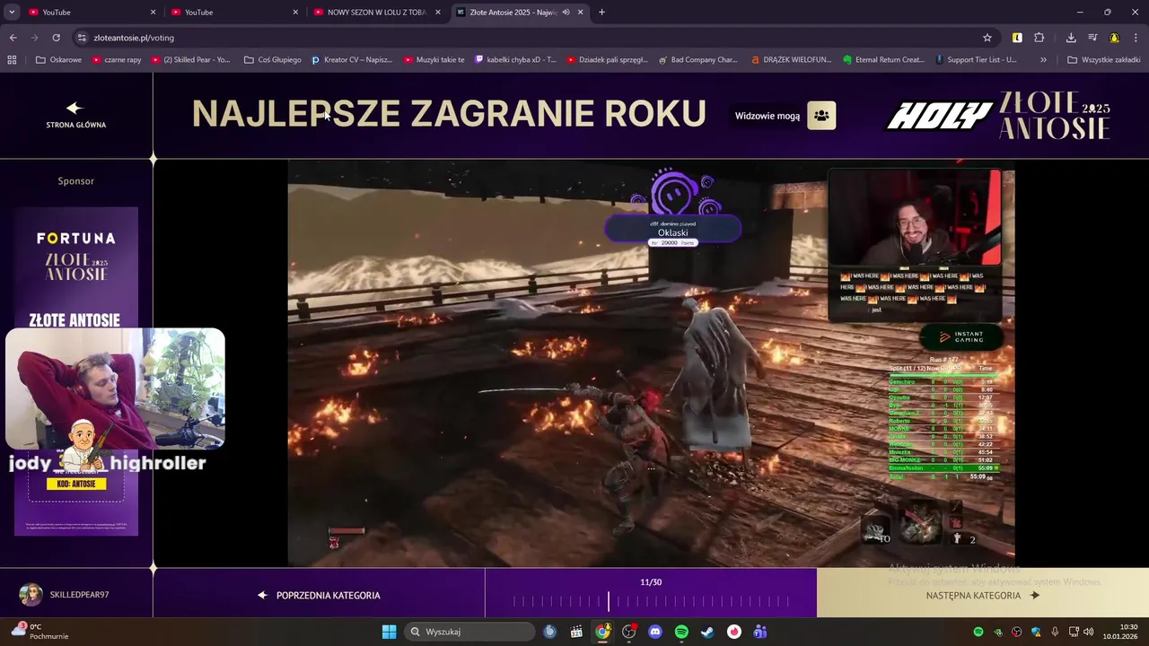Open Chrome extensions puzzle icon

(1039, 38)
